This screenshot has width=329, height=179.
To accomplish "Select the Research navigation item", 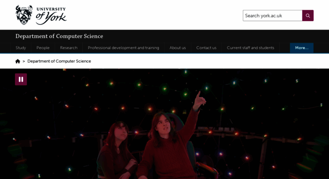I will (69, 48).
